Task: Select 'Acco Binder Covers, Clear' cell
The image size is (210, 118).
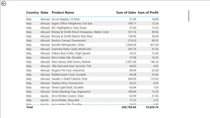Action: click(68, 96)
